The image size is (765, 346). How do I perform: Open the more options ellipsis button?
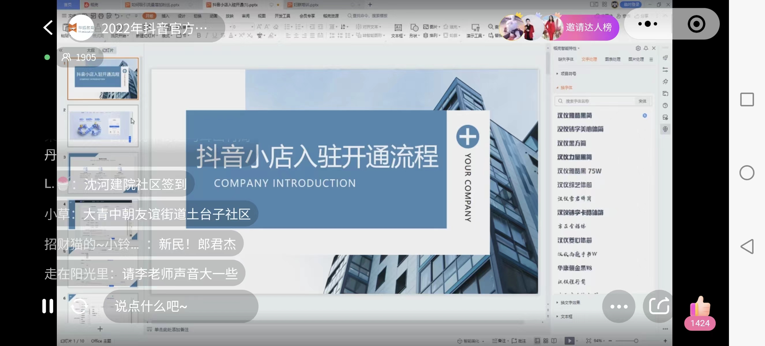pos(618,306)
